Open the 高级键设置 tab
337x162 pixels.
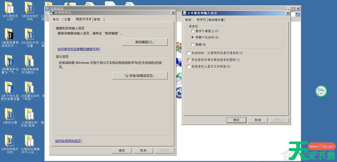[216, 20]
